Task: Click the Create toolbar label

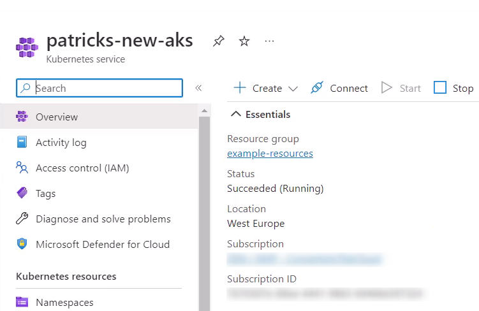Action: pos(267,88)
